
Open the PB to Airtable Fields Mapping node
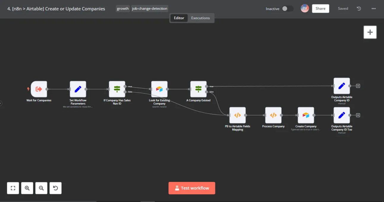tap(237, 115)
